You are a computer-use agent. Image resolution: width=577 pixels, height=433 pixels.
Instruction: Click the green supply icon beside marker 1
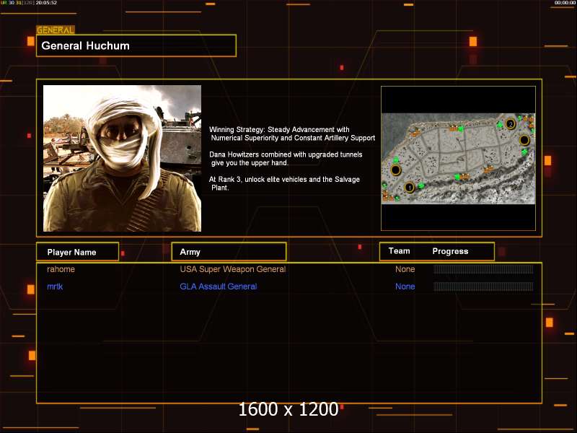(x=420, y=186)
